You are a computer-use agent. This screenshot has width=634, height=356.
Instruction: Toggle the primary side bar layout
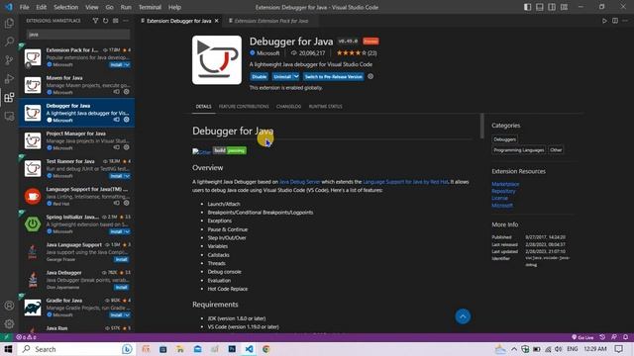point(527,7)
